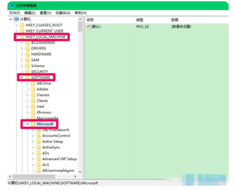235x190 pixels.
Task: Select the Advanced INF Setup key
Action: point(59,159)
